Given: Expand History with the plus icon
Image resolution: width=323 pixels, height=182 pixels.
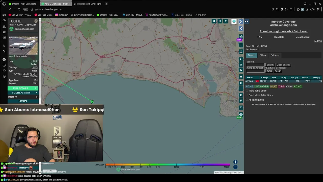Looking at the screenshot, I should click(37, 97).
